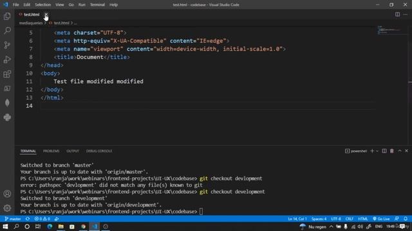The height and width of the screenshot is (231, 412).
Task: Open the Selection menu
Action: (43, 4)
